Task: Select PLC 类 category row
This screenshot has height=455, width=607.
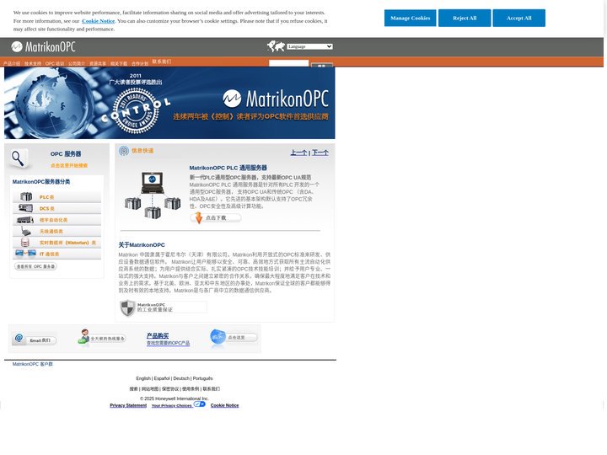Action: pyautogui.click(x=56, y=197)
